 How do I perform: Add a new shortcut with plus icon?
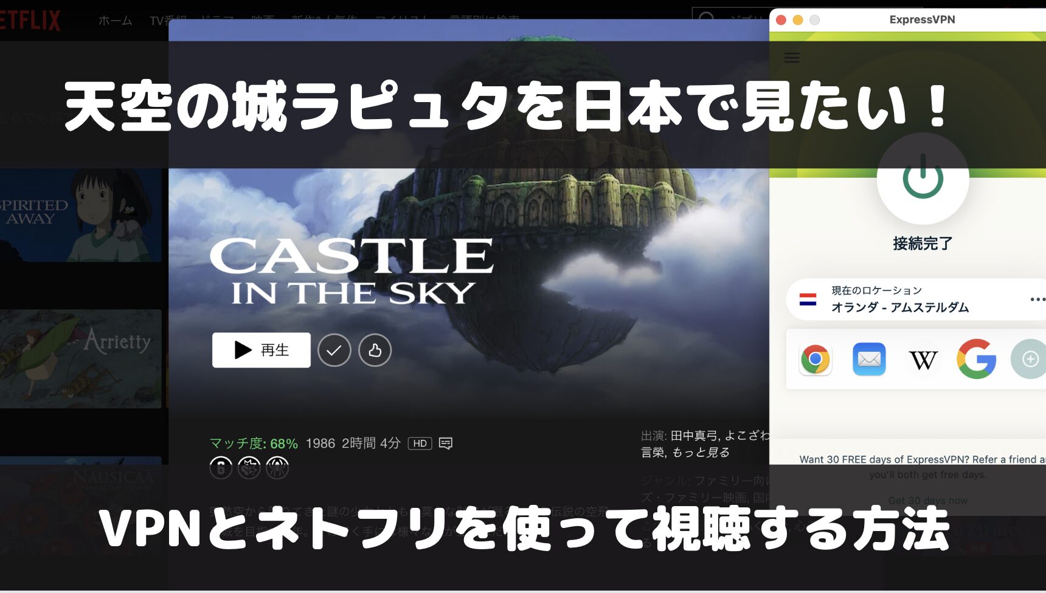[1029, 359]
